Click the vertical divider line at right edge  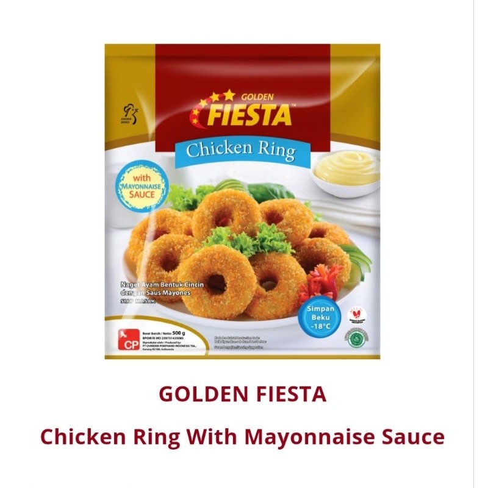click(x=473, y=244)
